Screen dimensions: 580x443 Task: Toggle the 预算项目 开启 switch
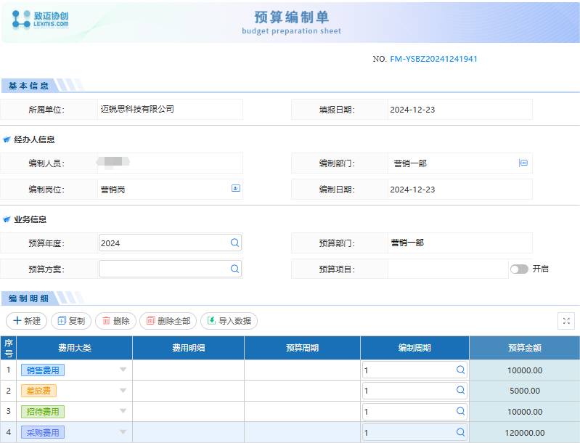[519, 269]
